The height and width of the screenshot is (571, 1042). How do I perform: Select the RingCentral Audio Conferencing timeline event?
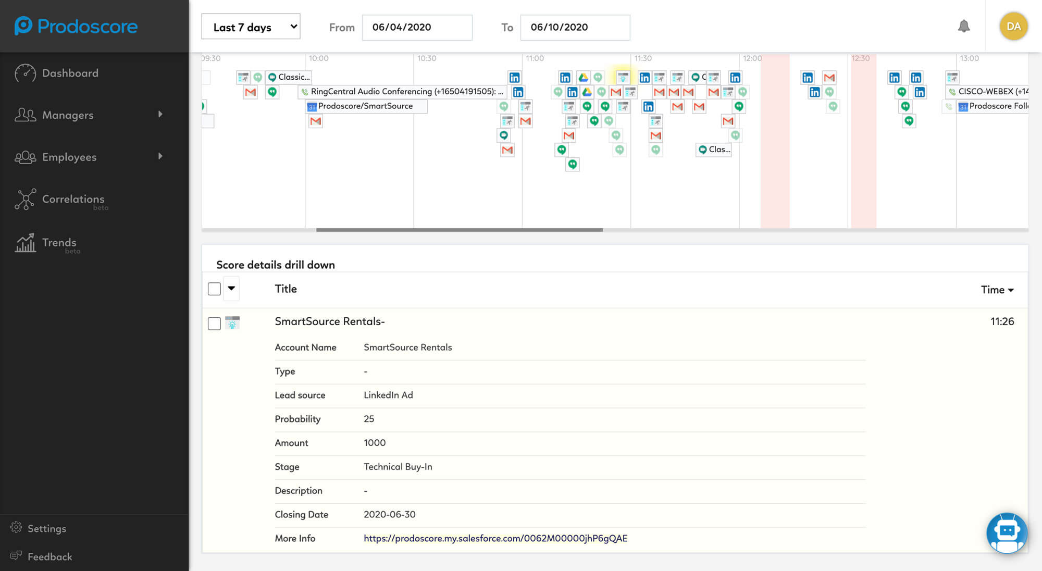click(402, 92)
